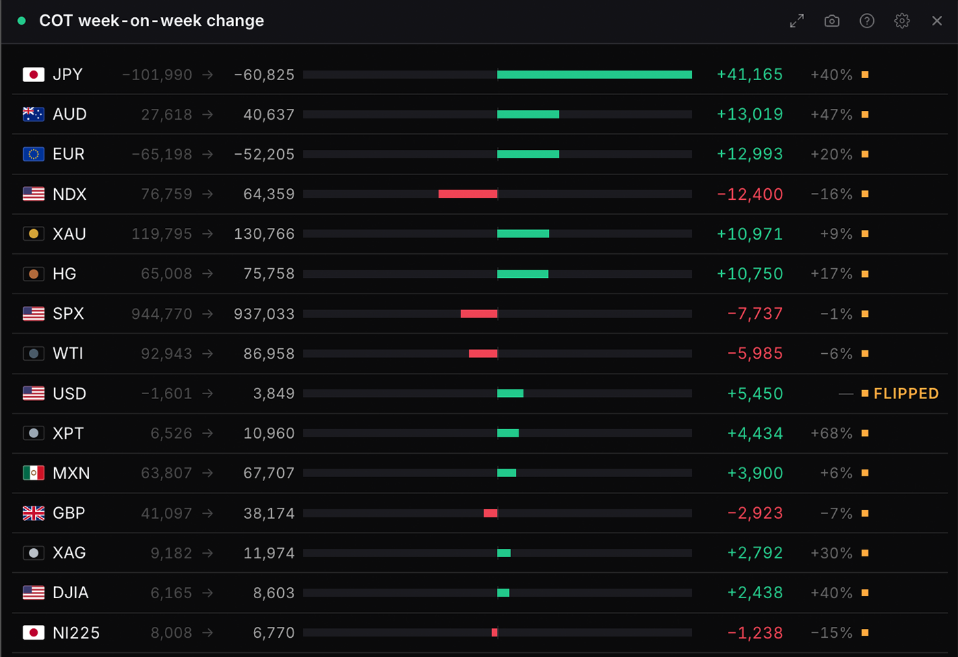Select the EUR symbol label
Screen dimensions: 958x657
tap(68, 154)
